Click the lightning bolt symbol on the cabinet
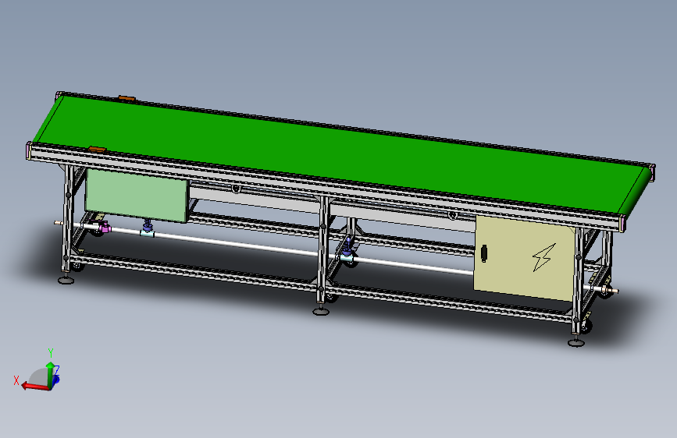This screenshot has width=677, height=438. pyautogui.click(x=543, y=257)
